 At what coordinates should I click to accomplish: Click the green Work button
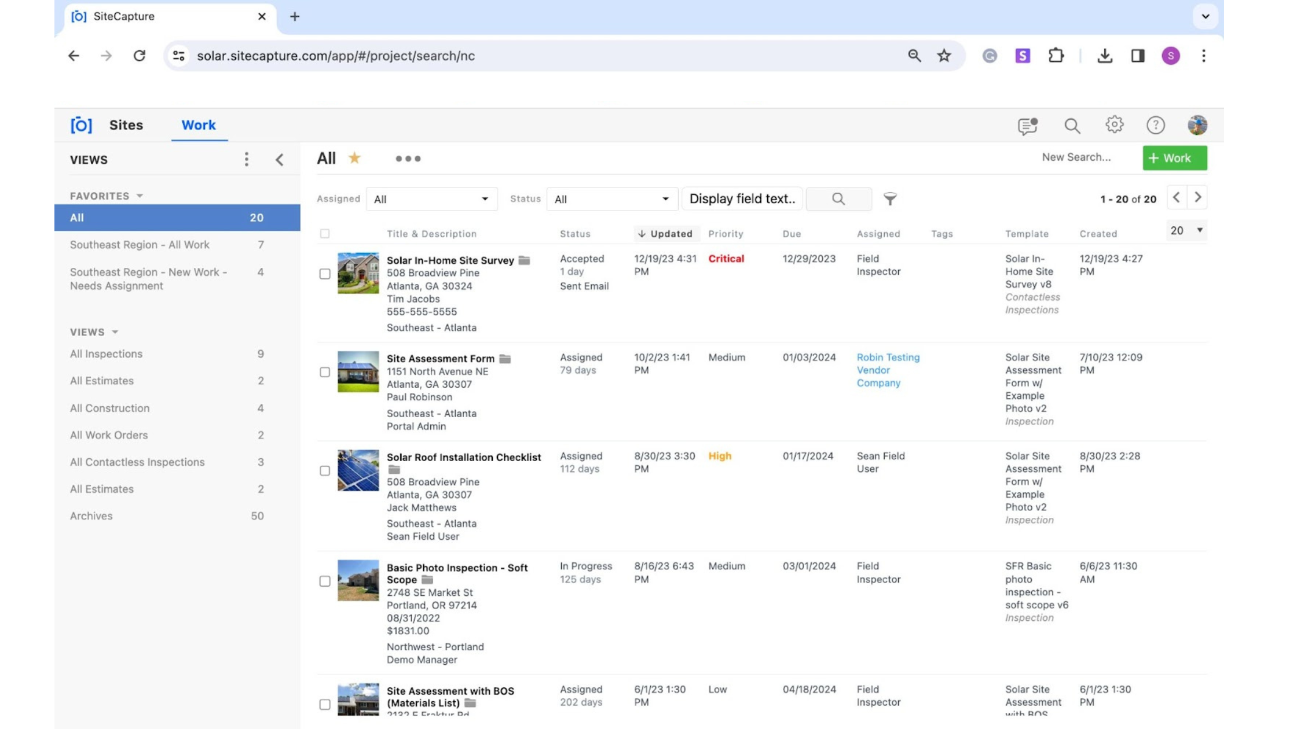tap(1174, 158)
